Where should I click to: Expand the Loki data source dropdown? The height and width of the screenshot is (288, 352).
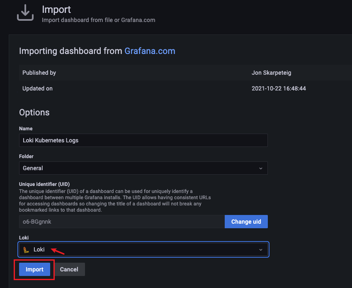(143, 249)
